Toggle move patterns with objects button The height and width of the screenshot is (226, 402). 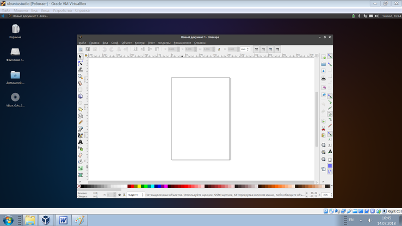click(x=277, y=49)
